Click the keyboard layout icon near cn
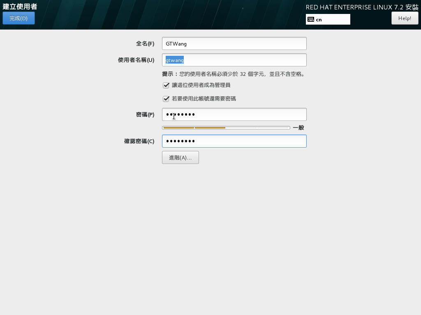Image resolution: width=421 pixels, height=315 pixels. point(311,19)
